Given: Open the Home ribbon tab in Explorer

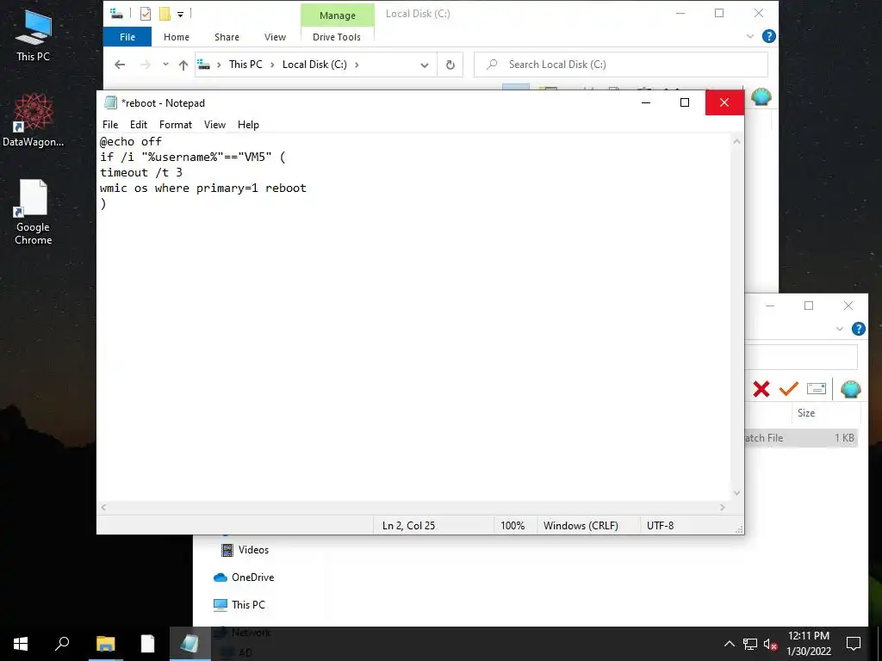Looking at the screenshot, I should [x=176, y=37].
